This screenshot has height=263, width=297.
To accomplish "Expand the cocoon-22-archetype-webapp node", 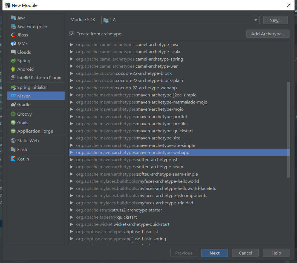I will pos(72,88).
